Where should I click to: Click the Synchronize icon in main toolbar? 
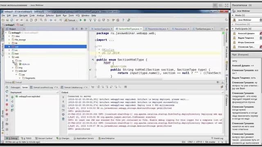(12, 20)
